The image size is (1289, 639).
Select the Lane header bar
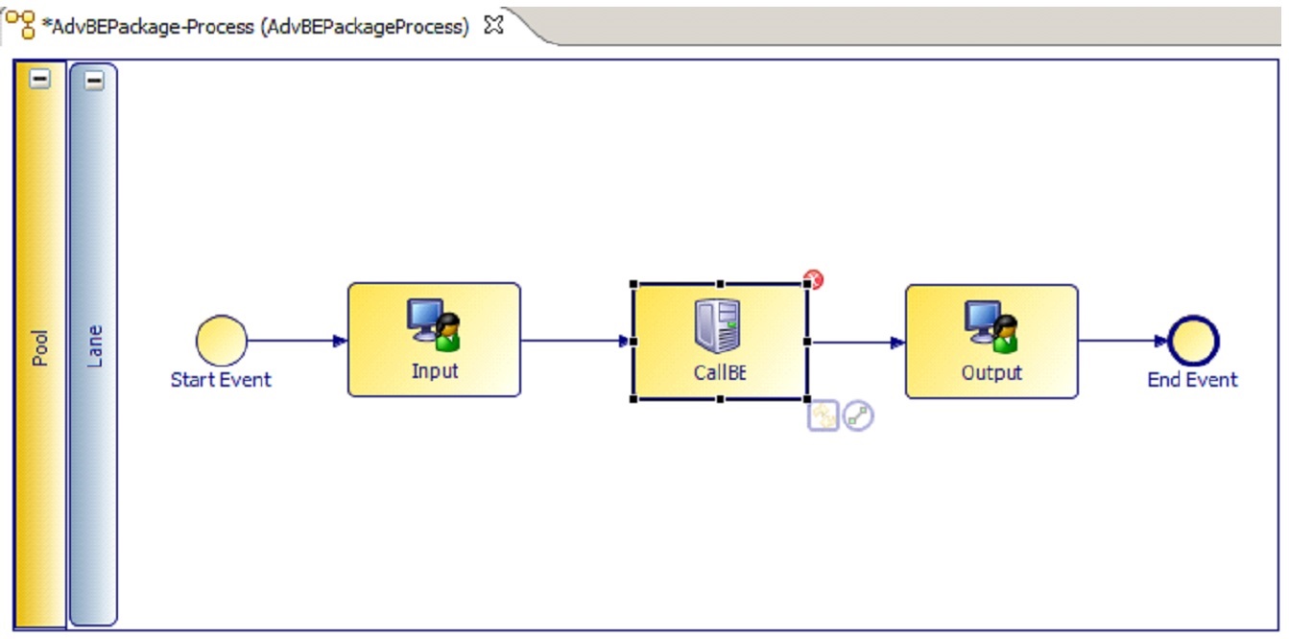coord(93,343)
